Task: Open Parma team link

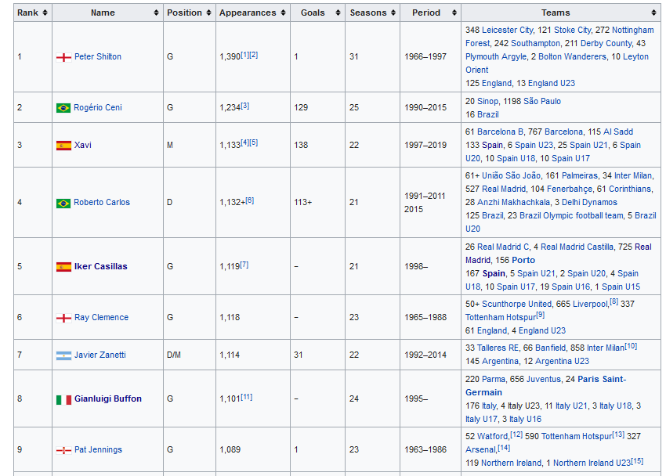Action: click(x=494, y=379)
